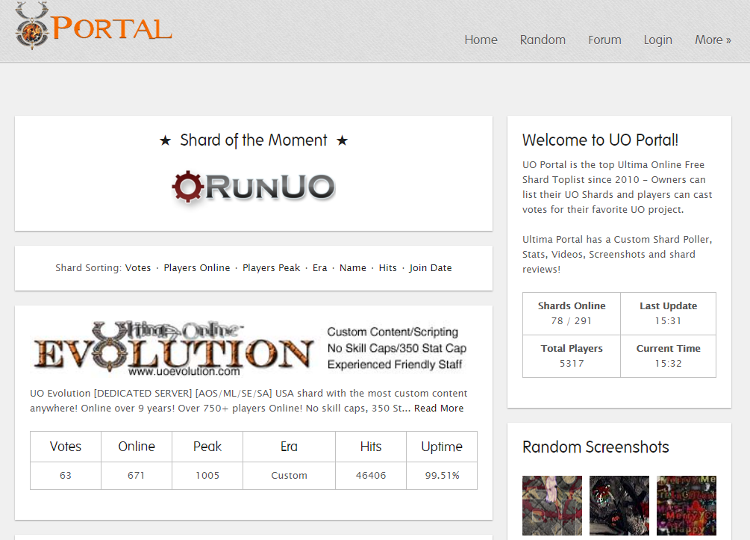Click the Shards Online label
The image size is (750, 540).
pos(572,306)
